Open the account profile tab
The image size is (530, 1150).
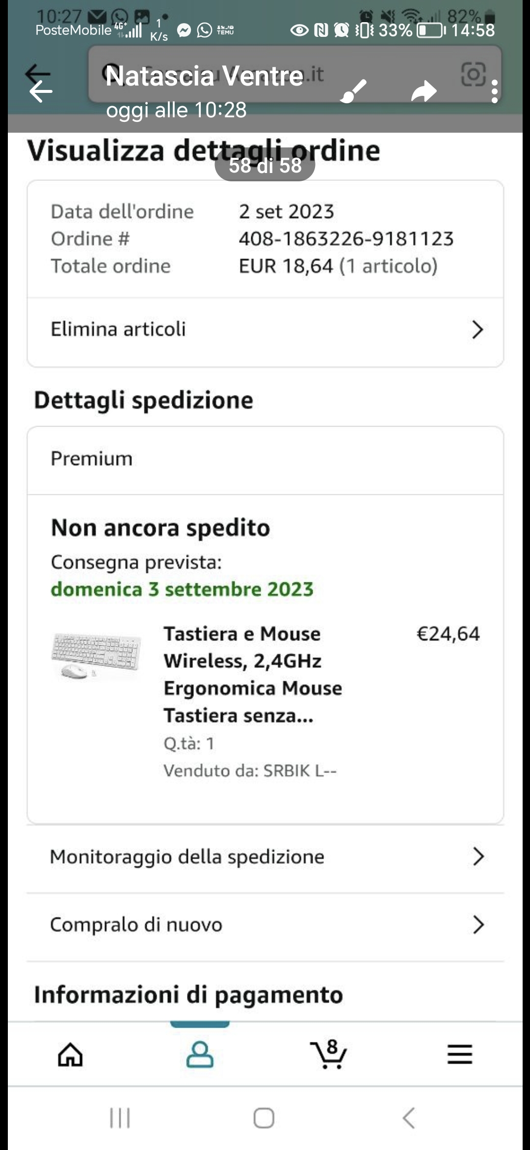coord(200,1055)
